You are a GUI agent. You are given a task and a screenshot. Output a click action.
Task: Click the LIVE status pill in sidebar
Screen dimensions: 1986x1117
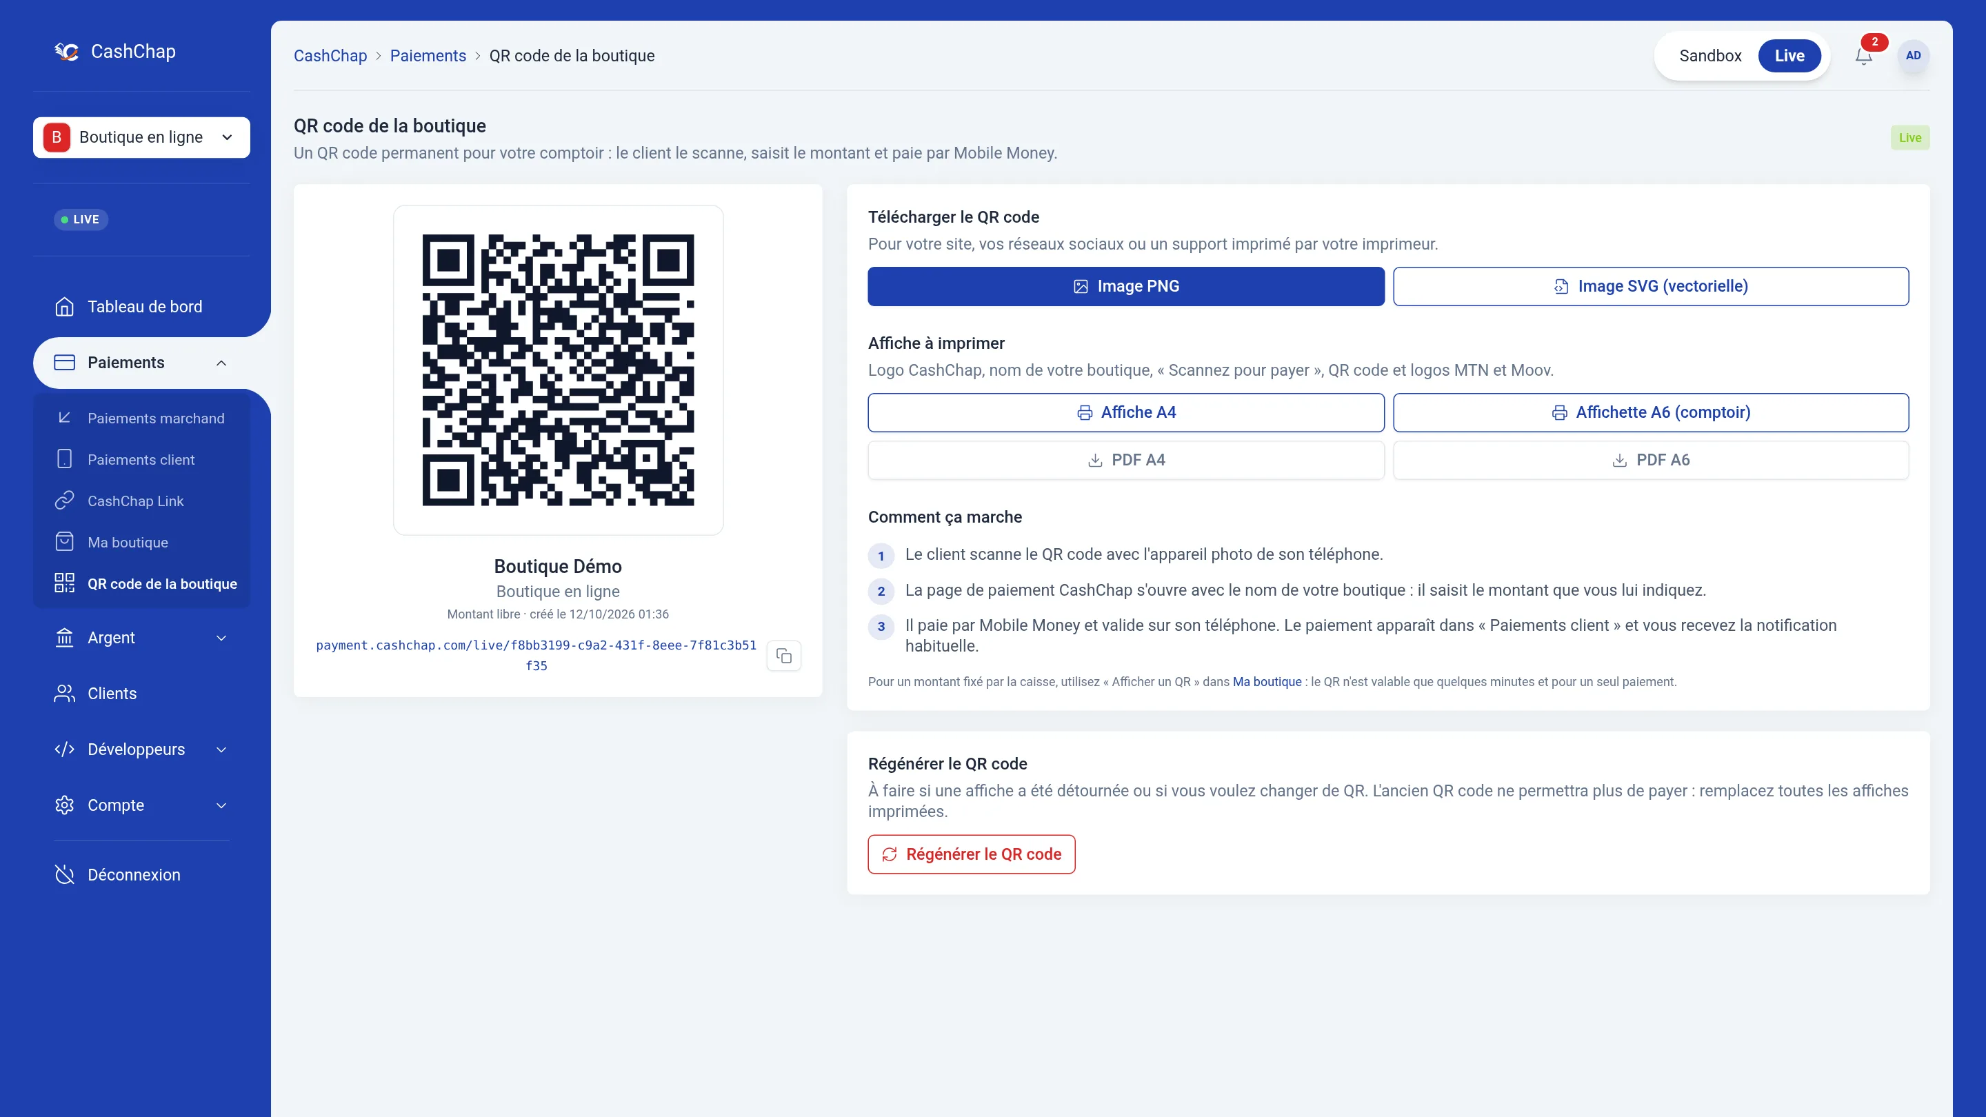pos(81,220)
